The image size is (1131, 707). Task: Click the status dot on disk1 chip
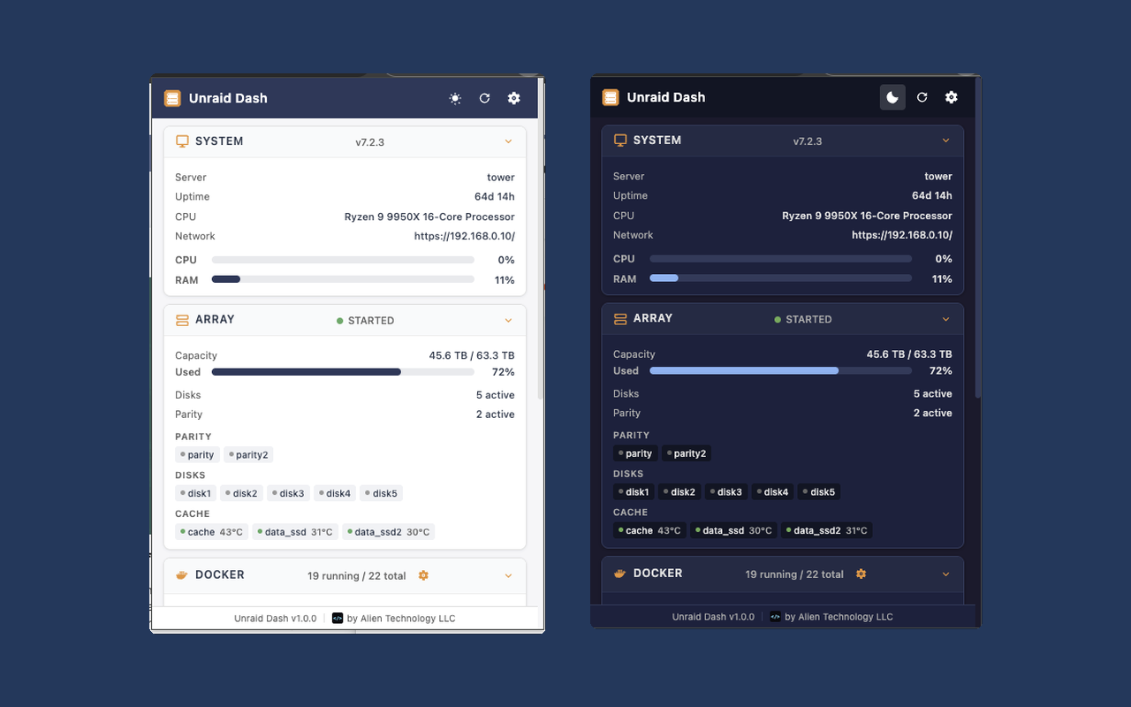click(182, 493)
